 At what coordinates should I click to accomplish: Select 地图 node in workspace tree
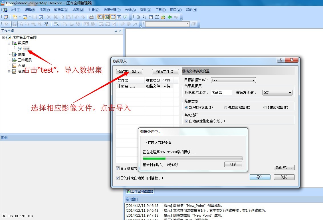pos(21,54)
